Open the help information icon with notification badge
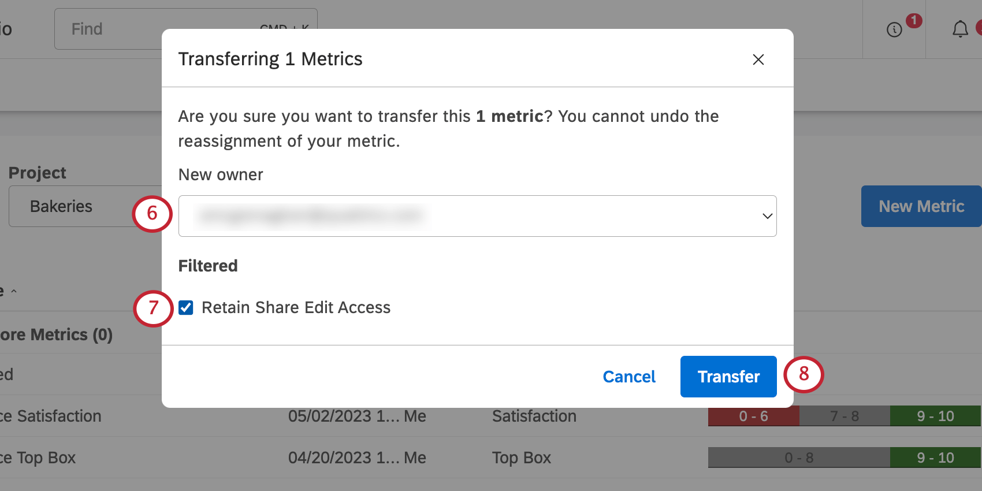Viewport: 982px width, 491px height. [894, 29]
